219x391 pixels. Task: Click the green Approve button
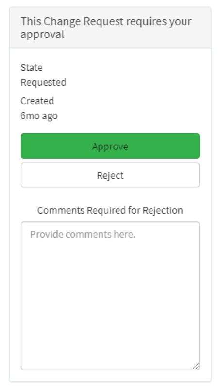110,146
